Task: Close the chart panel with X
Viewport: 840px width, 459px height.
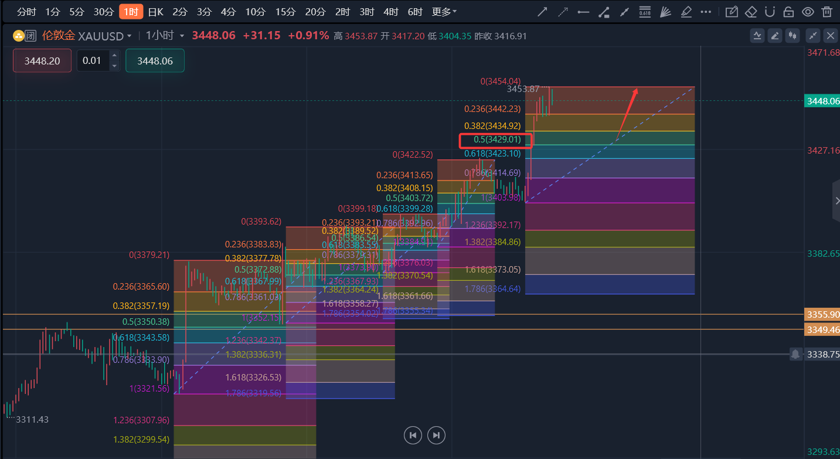Action: [831, 36]
